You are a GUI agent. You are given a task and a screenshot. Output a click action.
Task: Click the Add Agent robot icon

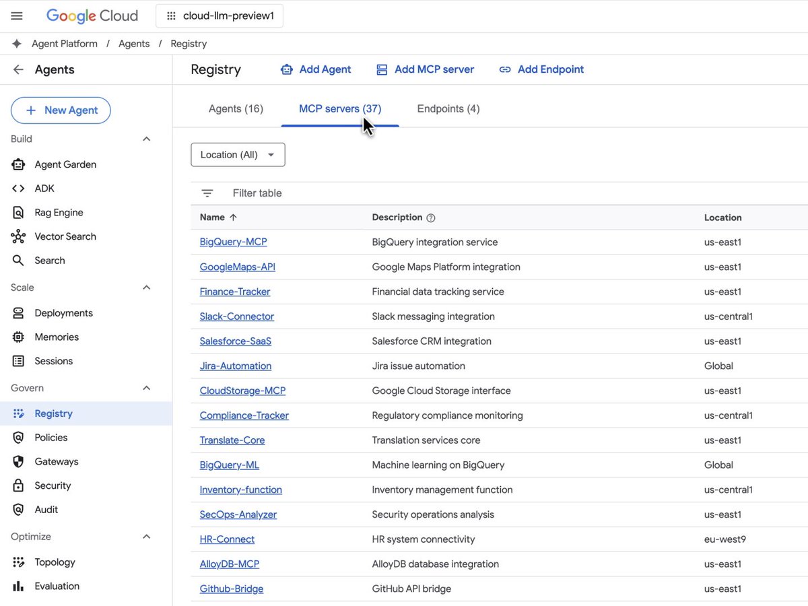coord(287,69)
